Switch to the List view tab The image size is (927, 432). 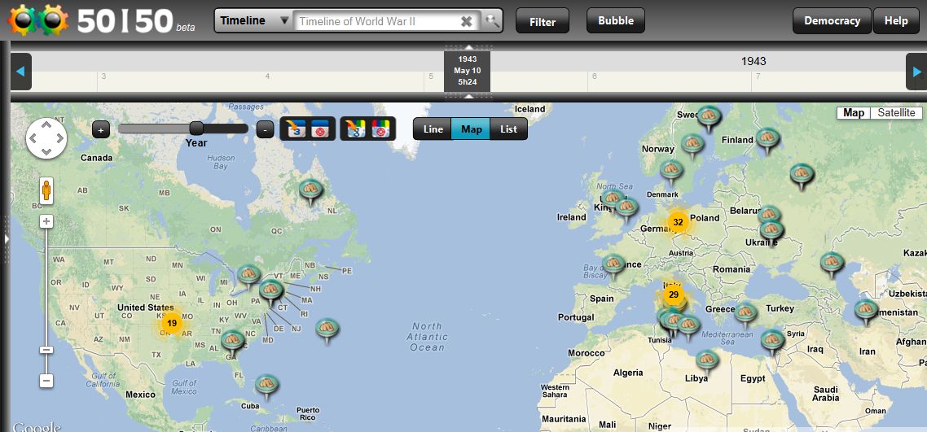[508, 129]
